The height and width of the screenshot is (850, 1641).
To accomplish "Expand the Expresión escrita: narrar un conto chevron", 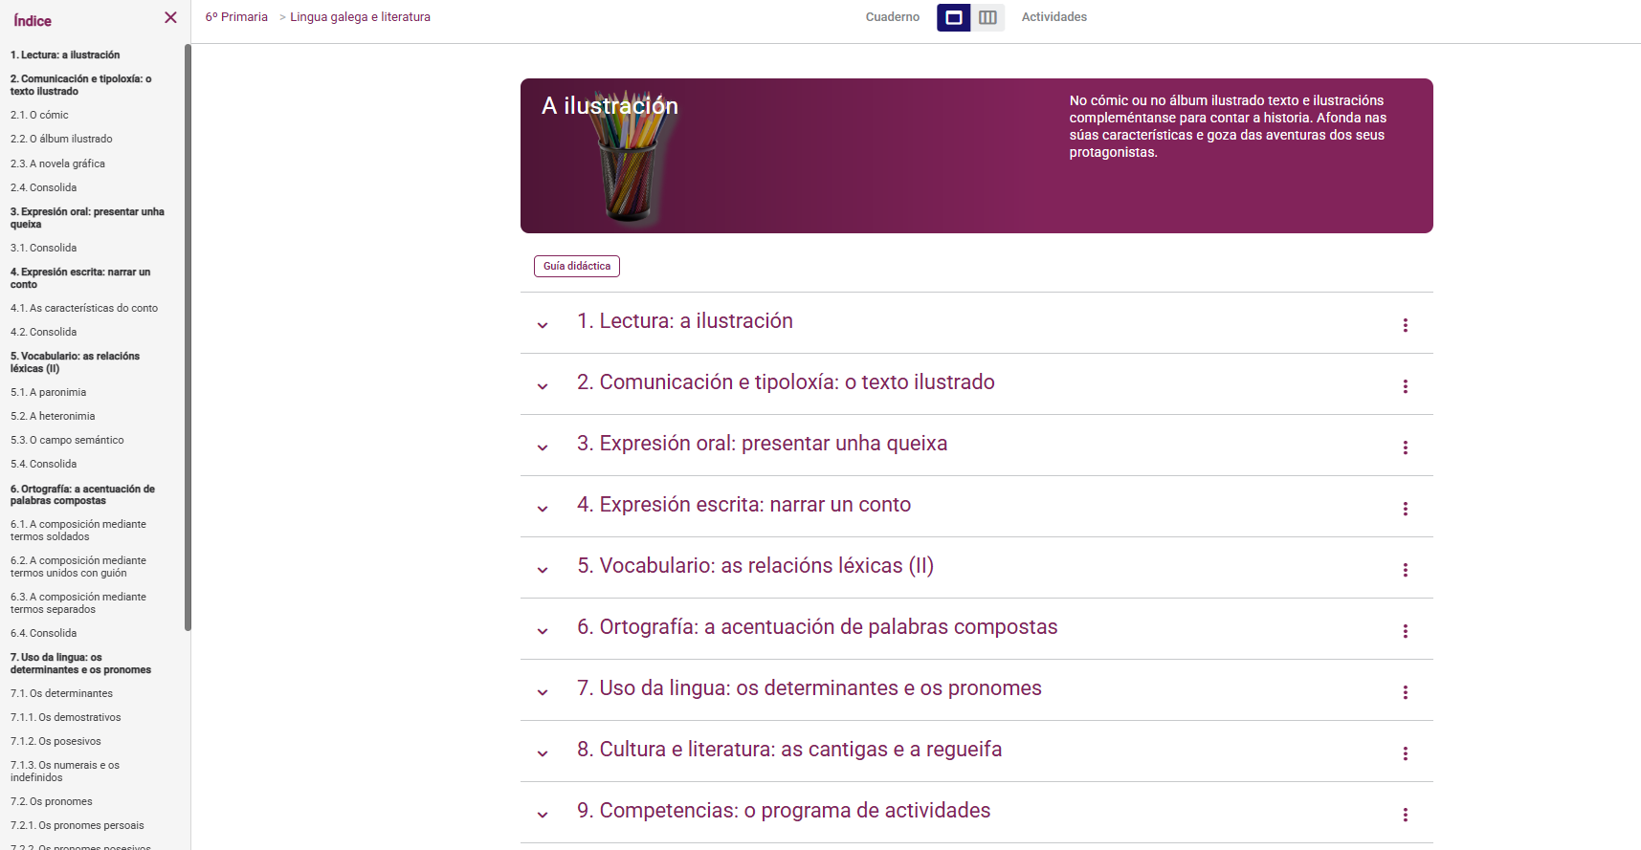I will pos(543,509).
